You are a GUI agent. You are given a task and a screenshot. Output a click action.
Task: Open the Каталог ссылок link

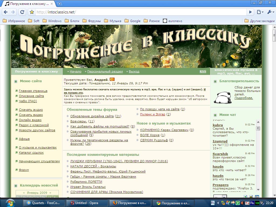coord(31,153)
